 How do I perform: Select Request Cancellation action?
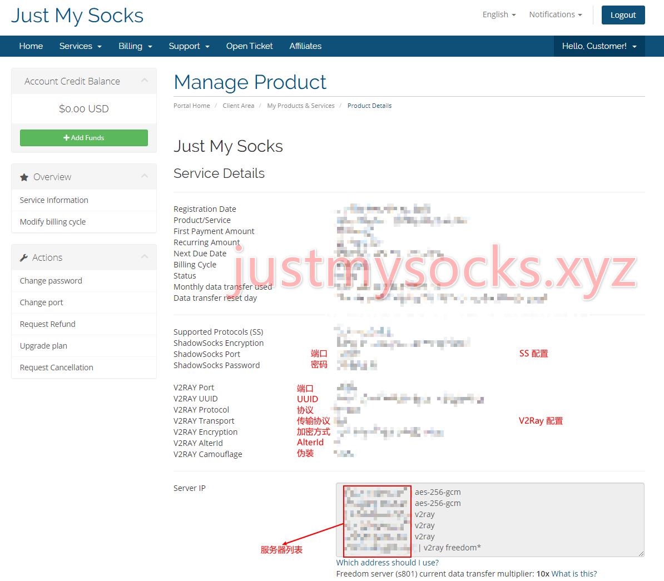click(x=84, y=367)
